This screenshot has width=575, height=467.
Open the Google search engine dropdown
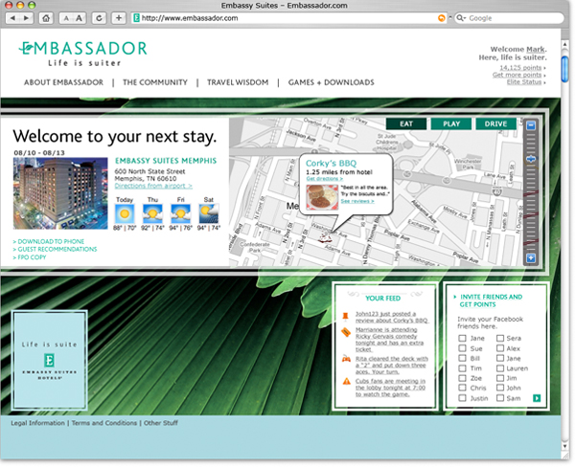coord(460,18)
